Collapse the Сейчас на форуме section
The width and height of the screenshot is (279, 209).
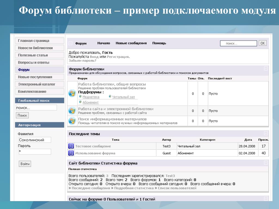click(266, 199)
